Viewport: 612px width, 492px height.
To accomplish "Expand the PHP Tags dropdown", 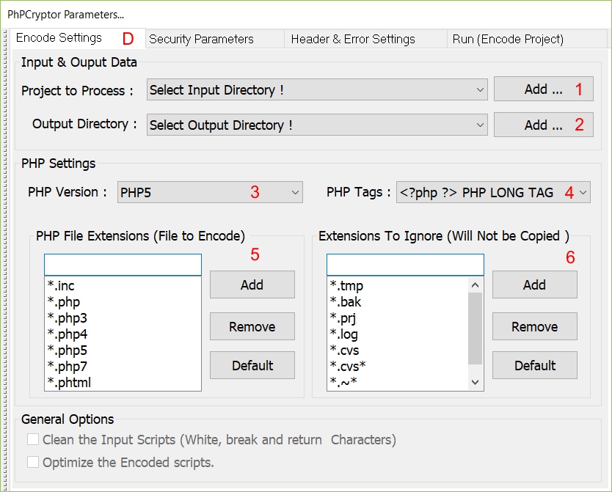I will 493,192.
